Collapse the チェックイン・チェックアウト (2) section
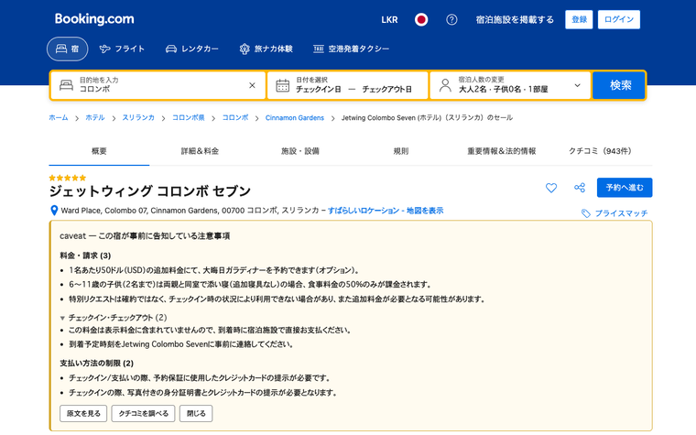 click(114, 318)
